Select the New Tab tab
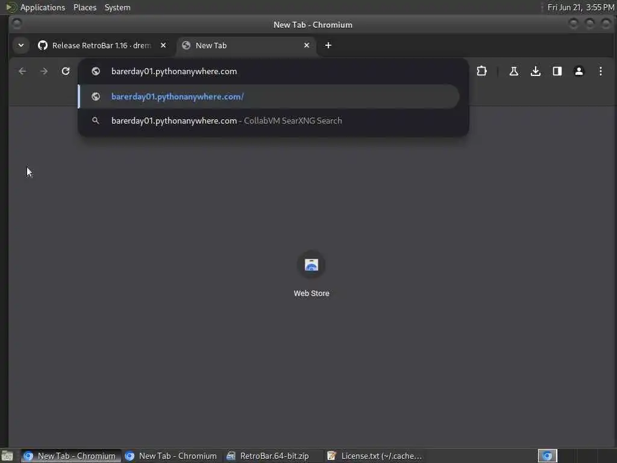This screenshot has height=463, width=617. tap(246, 45)
